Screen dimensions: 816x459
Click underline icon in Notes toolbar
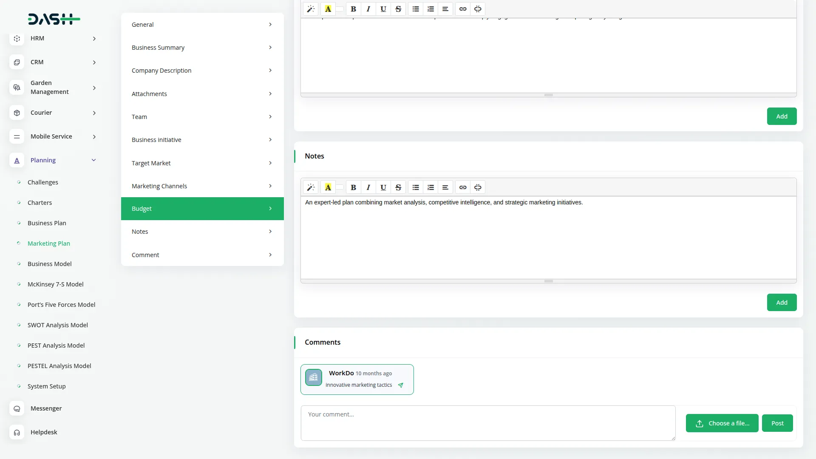coord(383,187)
